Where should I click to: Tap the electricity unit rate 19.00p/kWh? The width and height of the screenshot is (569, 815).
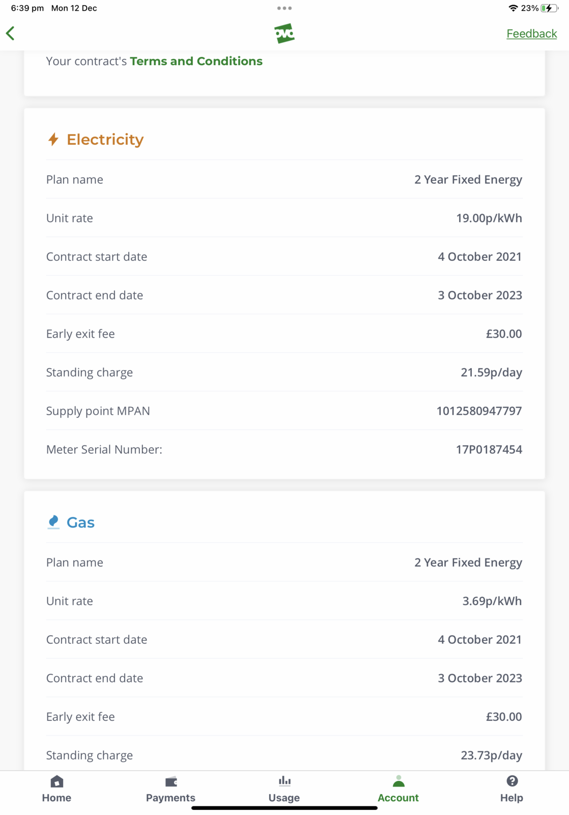(x=489, y=218)
